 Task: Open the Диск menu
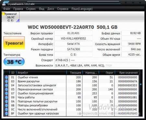pos(51,9)
